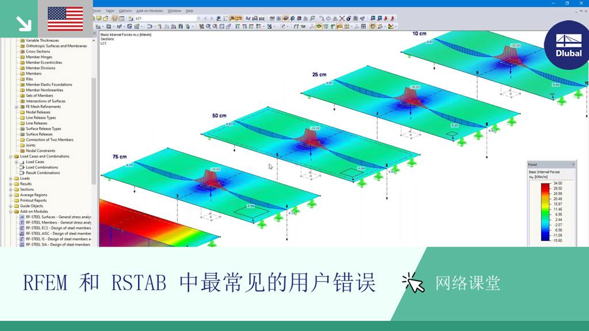The height and width of the screenshot is (331, 589).
Task: Click the next load case arrow
Action: 212,18
